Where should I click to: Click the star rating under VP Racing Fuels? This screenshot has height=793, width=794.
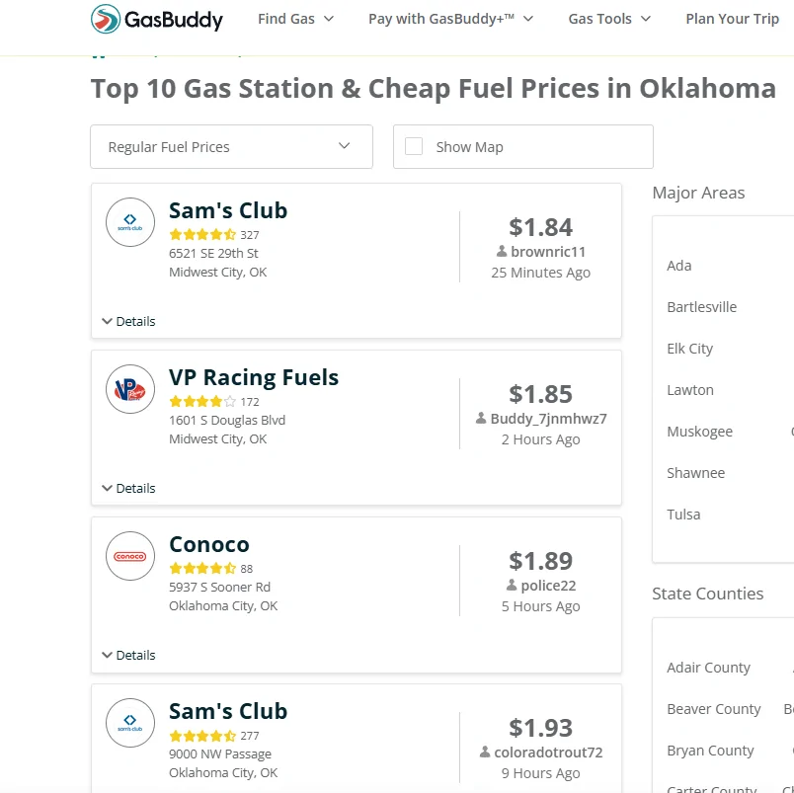pyautogui.click(x=202, y=402)
